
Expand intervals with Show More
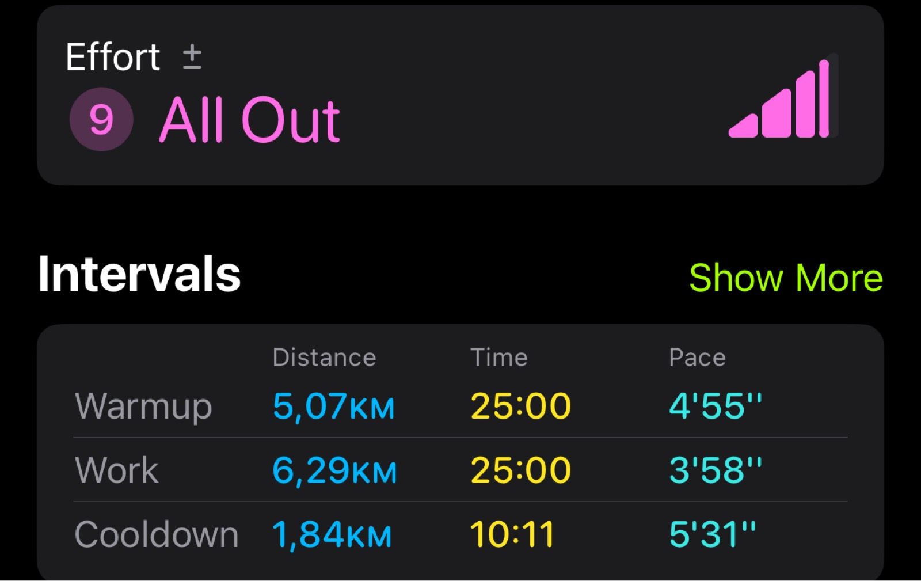click(786, 278)
